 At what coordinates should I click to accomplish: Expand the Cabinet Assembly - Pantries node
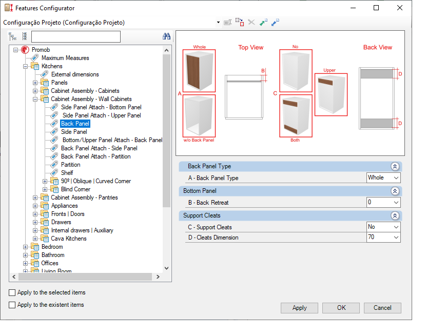(x=35, y=197)
